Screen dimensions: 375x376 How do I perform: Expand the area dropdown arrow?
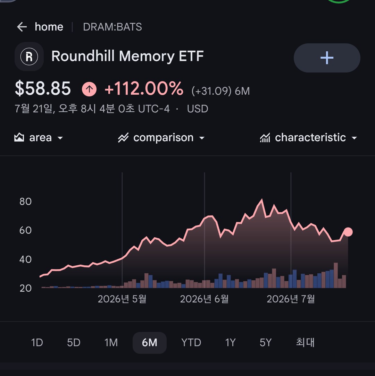tap(60, 138)
